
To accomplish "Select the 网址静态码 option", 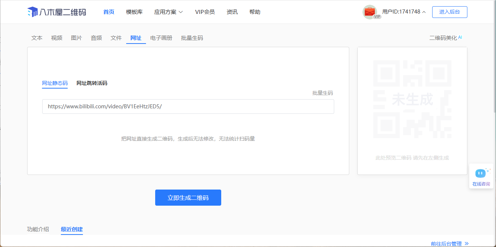I will click(55, 83).
